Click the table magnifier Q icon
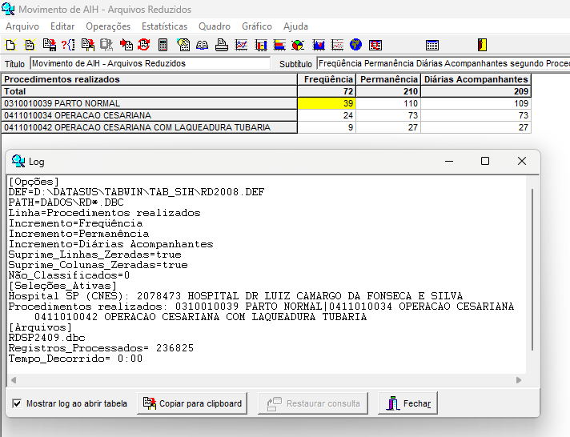 coord(375,45)
